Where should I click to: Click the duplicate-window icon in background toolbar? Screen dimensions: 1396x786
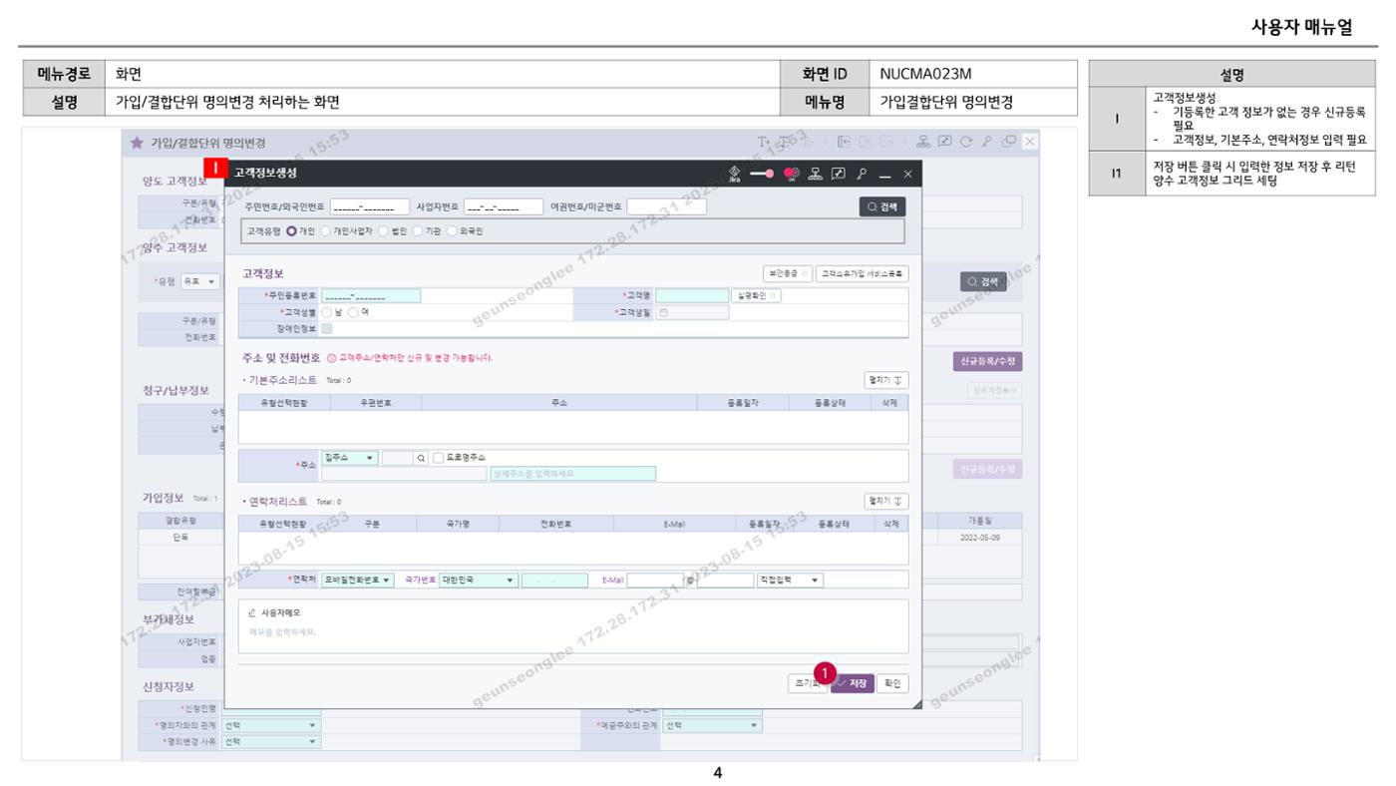pyautogui.click(x=1009, y=143)
